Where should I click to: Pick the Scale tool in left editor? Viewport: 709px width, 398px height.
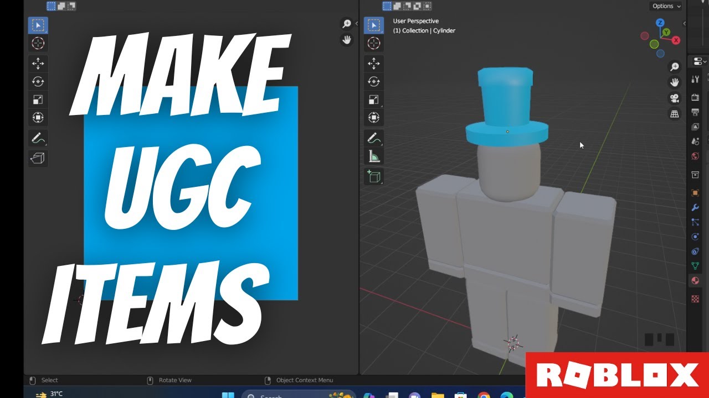click(38, 99)
